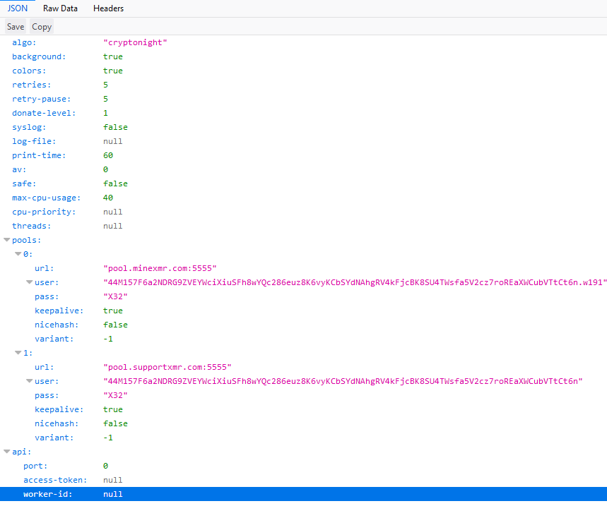Click the "pool.supportxmr.com:5555" url value
This screenshot has width=607, height=506.
point(167,367)
